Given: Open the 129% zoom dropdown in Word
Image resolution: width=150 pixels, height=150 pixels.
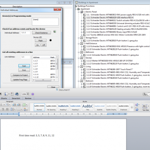Looking at the screenshot, I should coord(28,94).
